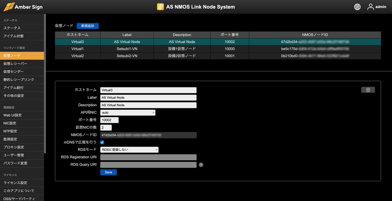Open the language globe icon
Viewport: 392px width, 201px height.
click(x=357, y=7)
